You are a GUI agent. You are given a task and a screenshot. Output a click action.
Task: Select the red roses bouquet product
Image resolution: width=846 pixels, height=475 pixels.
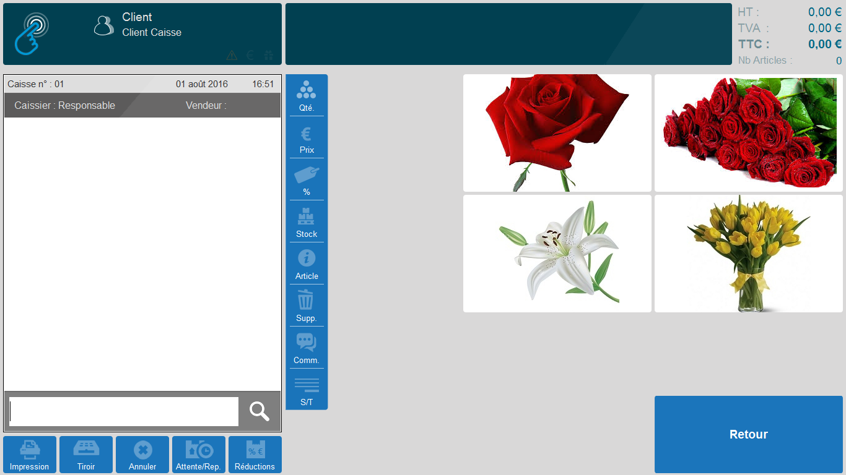pos(748,133)
